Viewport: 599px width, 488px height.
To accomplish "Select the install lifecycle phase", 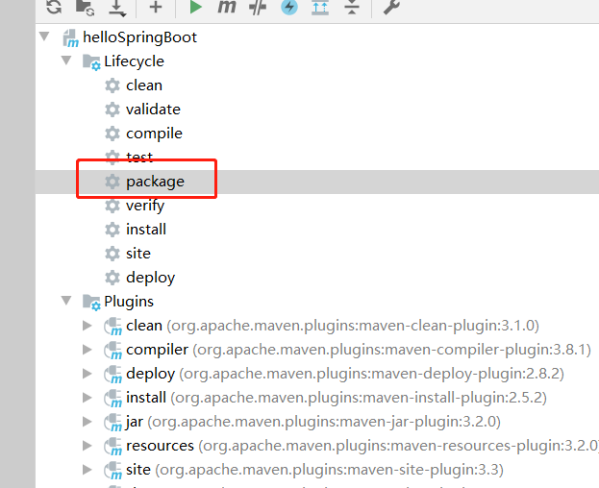I will [145, 229].
